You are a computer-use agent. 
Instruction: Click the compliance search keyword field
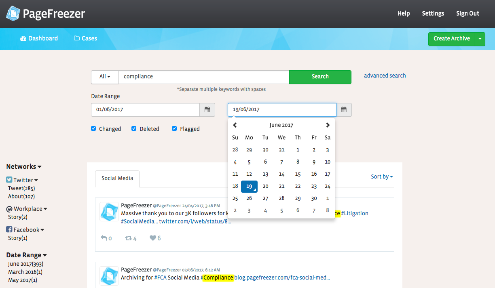(204, 77)
